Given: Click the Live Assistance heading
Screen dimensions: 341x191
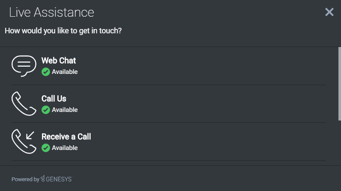Looking at the screenshot, I should [x=51, y=12].
